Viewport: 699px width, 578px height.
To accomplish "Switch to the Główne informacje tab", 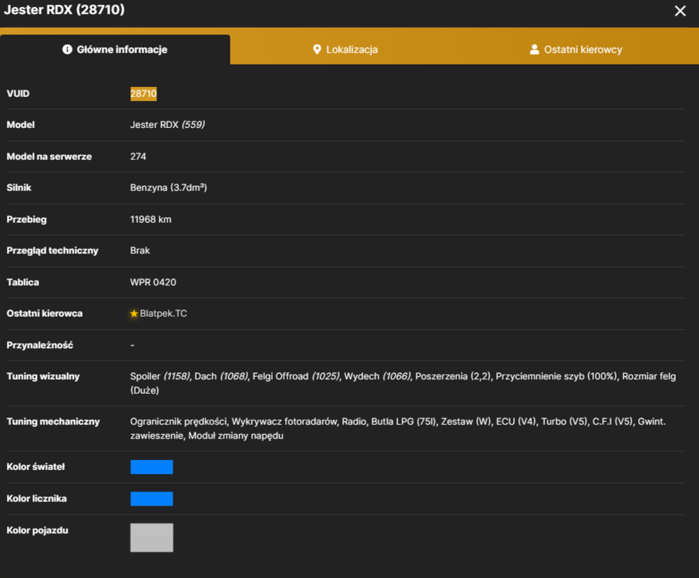I will [x=115, y=49].
